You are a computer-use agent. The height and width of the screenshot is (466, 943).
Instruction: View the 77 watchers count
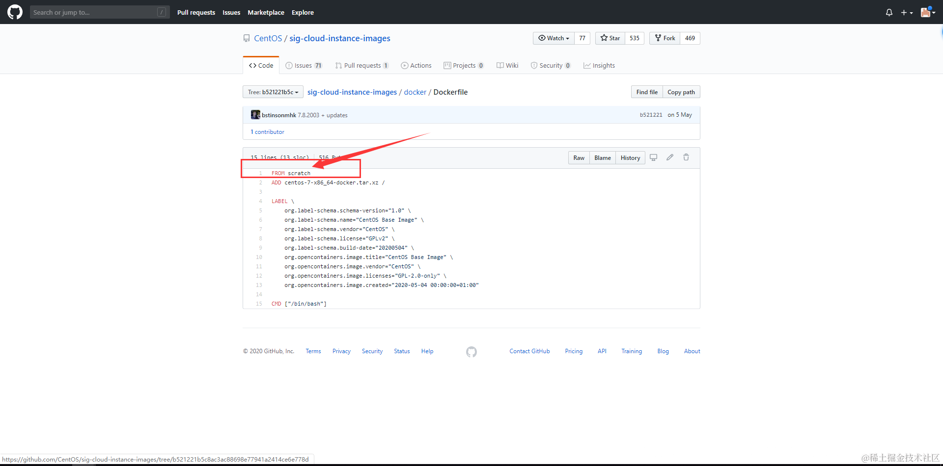click(582, 38)
